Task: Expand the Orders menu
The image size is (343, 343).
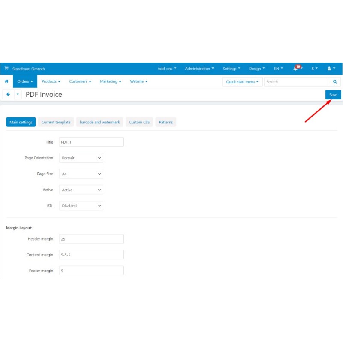Action: point(25,81)
